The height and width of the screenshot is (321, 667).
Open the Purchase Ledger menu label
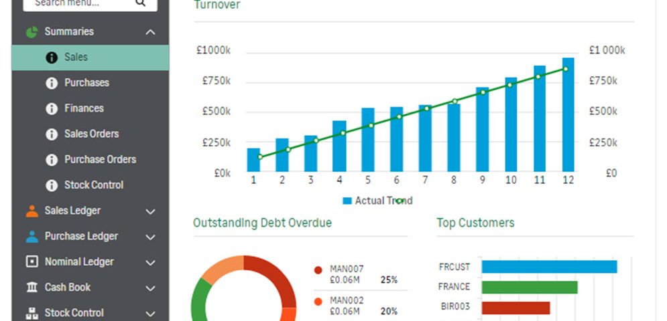[81, 236]
